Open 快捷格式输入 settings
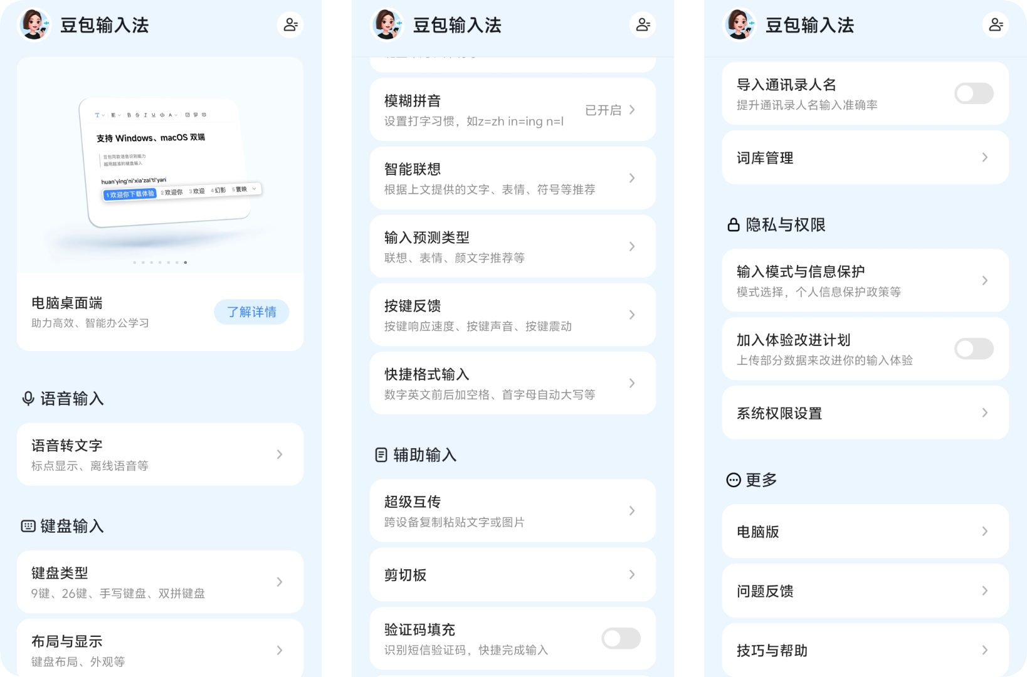The image size is (1027, 677). (513, 383)
